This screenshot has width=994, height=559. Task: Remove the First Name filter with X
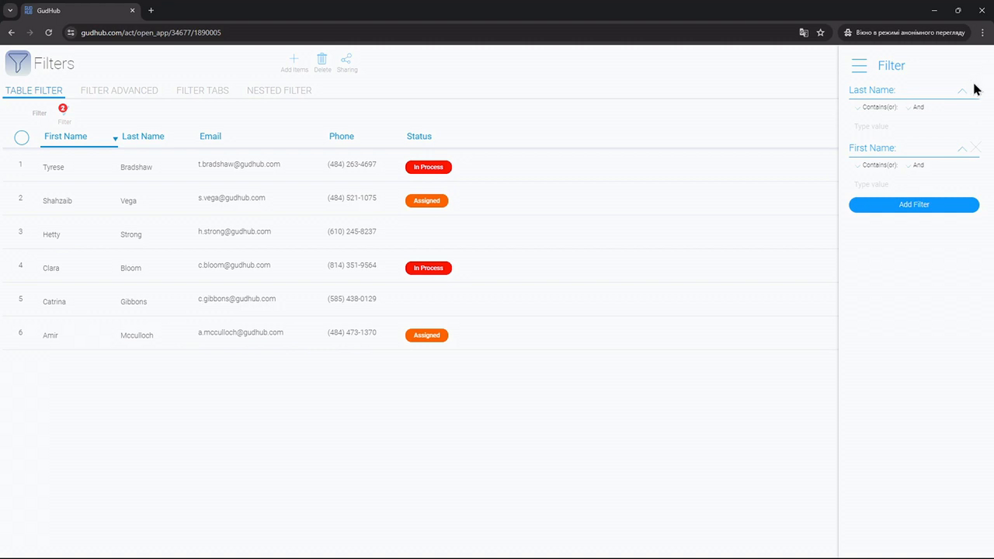point(976,147)
